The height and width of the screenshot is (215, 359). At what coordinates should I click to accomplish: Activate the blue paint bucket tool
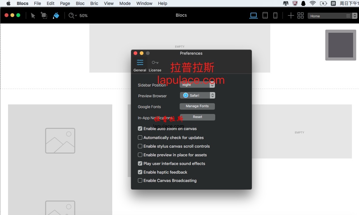56,15
